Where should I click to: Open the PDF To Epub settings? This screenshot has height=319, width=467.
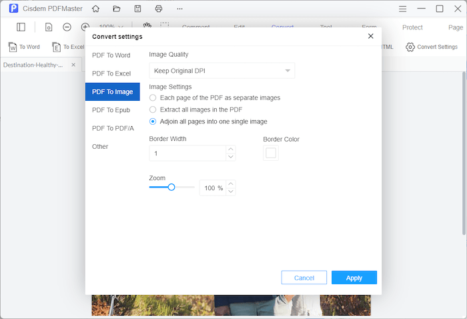(111, 110)
